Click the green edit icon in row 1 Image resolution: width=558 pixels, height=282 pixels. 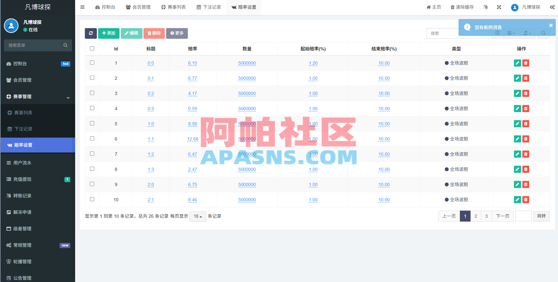518,63
